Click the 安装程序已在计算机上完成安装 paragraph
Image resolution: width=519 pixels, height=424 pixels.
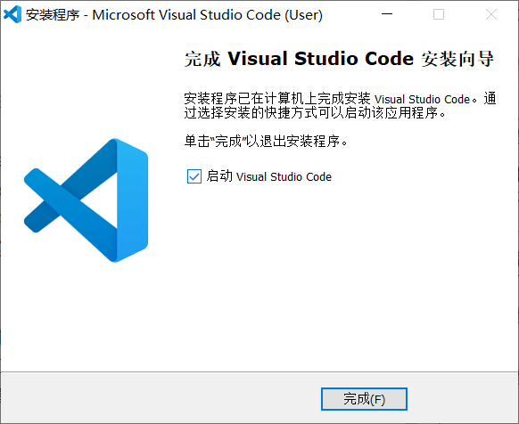point(340,106)
